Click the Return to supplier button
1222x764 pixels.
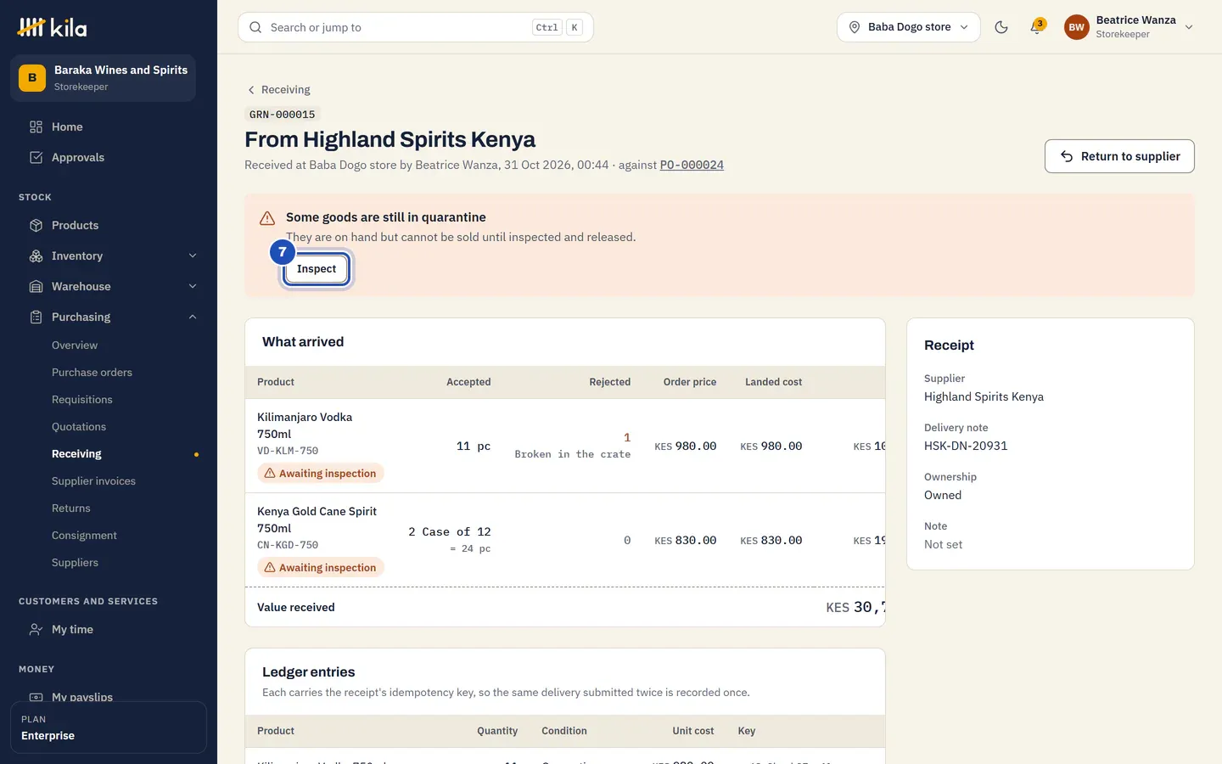point(1119,156)
